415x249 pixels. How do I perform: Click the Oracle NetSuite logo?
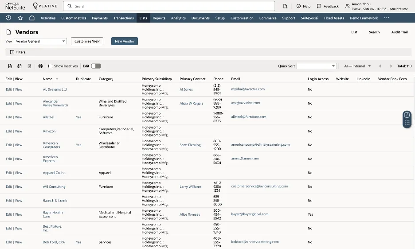(x=15, y=6)
